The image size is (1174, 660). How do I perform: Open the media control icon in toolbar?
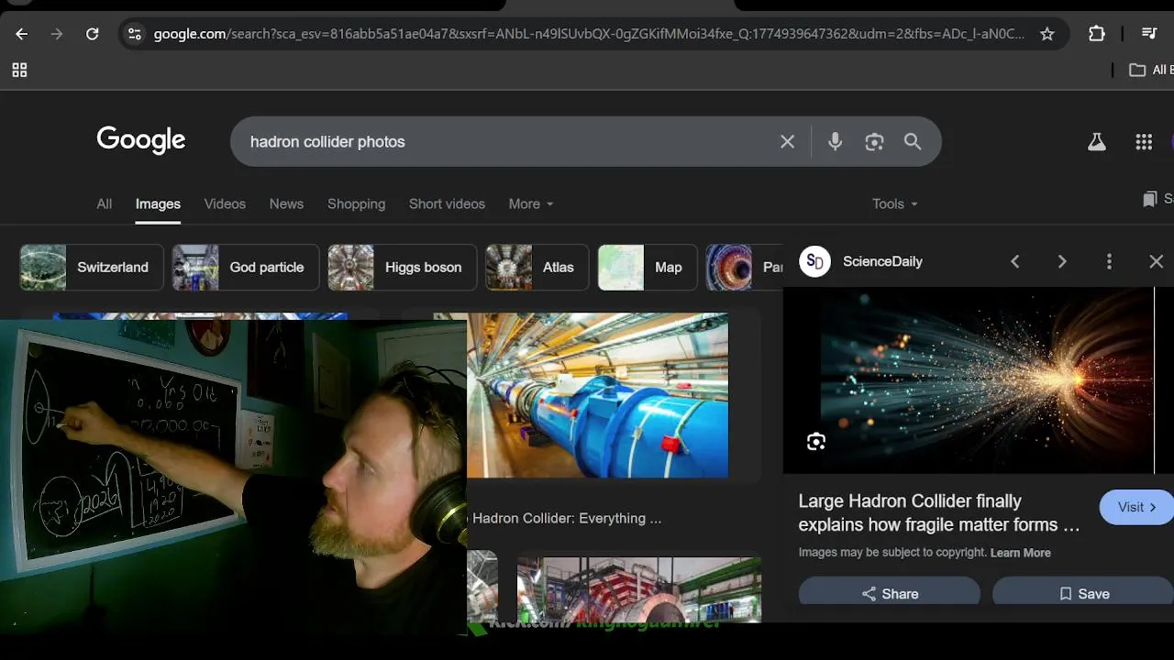[1149, 34]
